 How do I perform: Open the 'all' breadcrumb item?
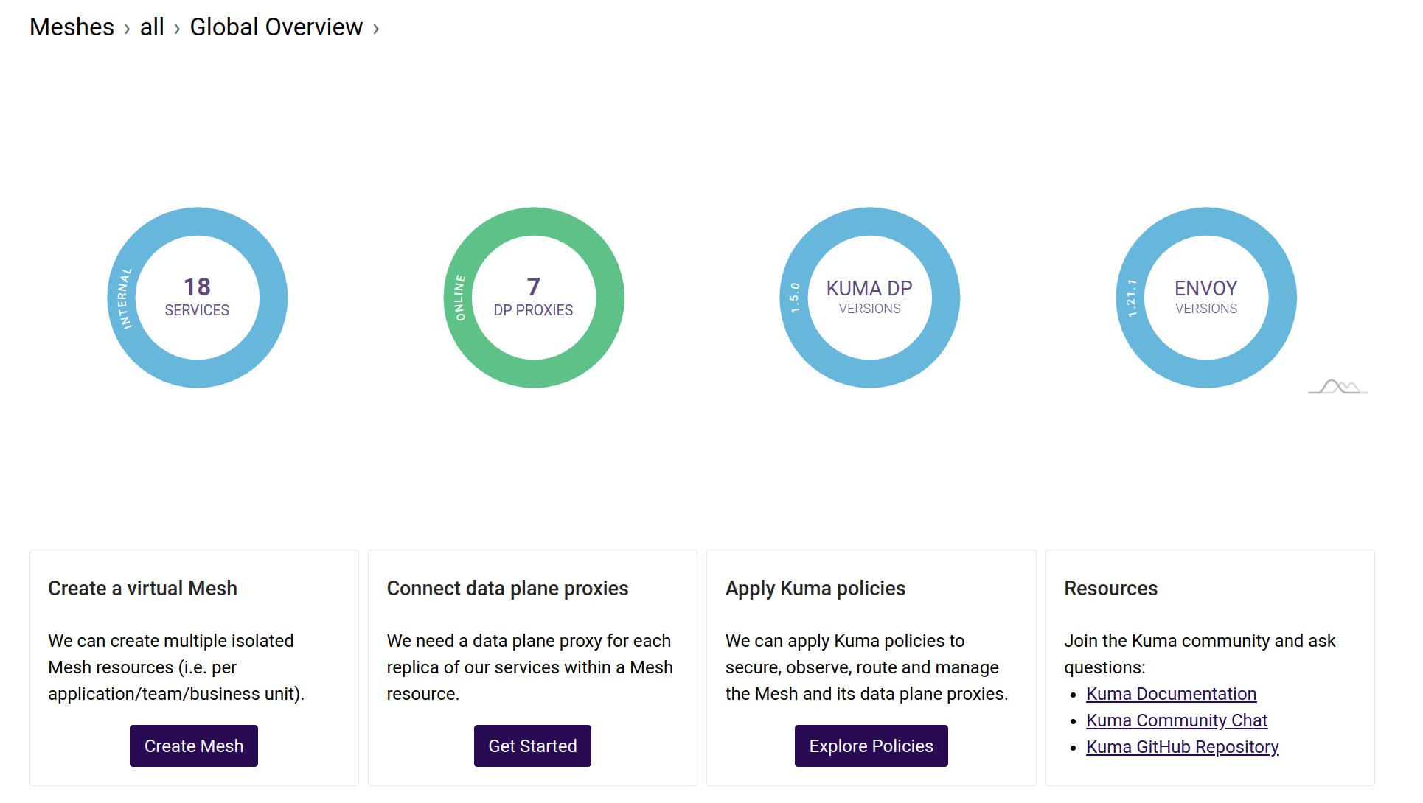pos(152,27)
